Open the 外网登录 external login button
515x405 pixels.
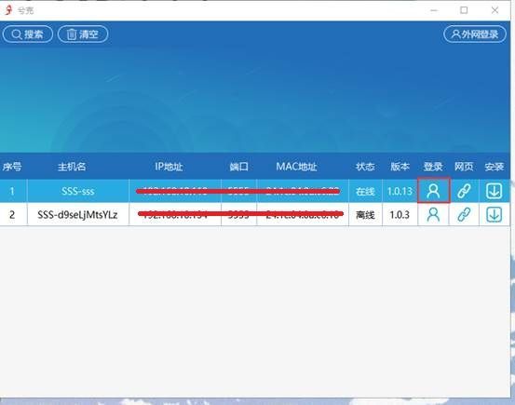[475, 34]
